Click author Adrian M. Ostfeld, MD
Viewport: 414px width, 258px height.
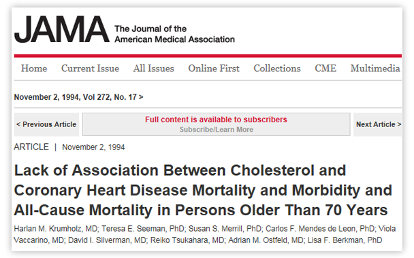(x=266, y=240)
